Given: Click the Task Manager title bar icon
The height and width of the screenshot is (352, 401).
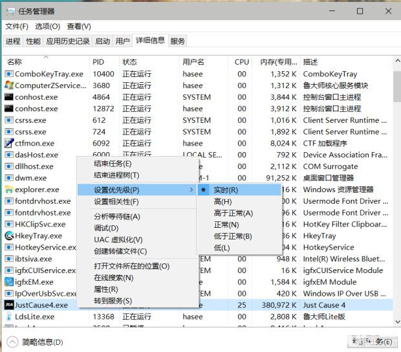Looking at the screenshot, I should 10,11.
